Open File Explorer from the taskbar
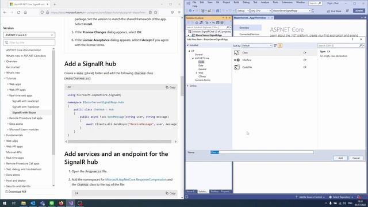 pos(24,203)
